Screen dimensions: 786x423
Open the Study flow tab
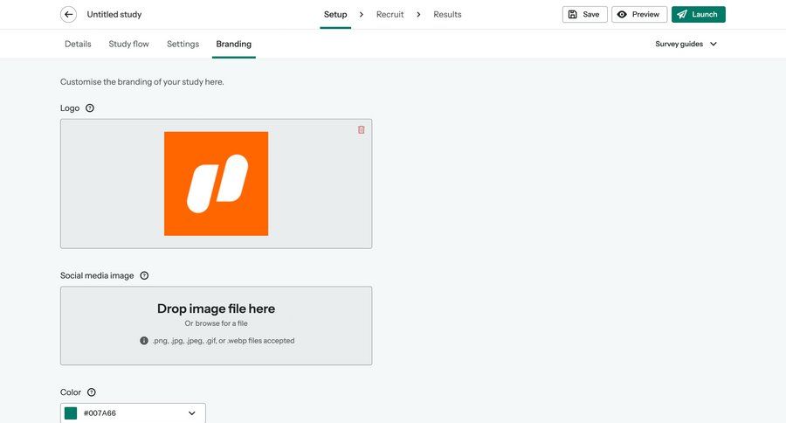[128, 44]
